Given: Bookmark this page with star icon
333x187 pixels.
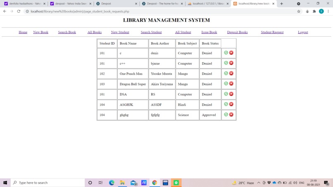Looking at the screenshot, I should (299, 12).
